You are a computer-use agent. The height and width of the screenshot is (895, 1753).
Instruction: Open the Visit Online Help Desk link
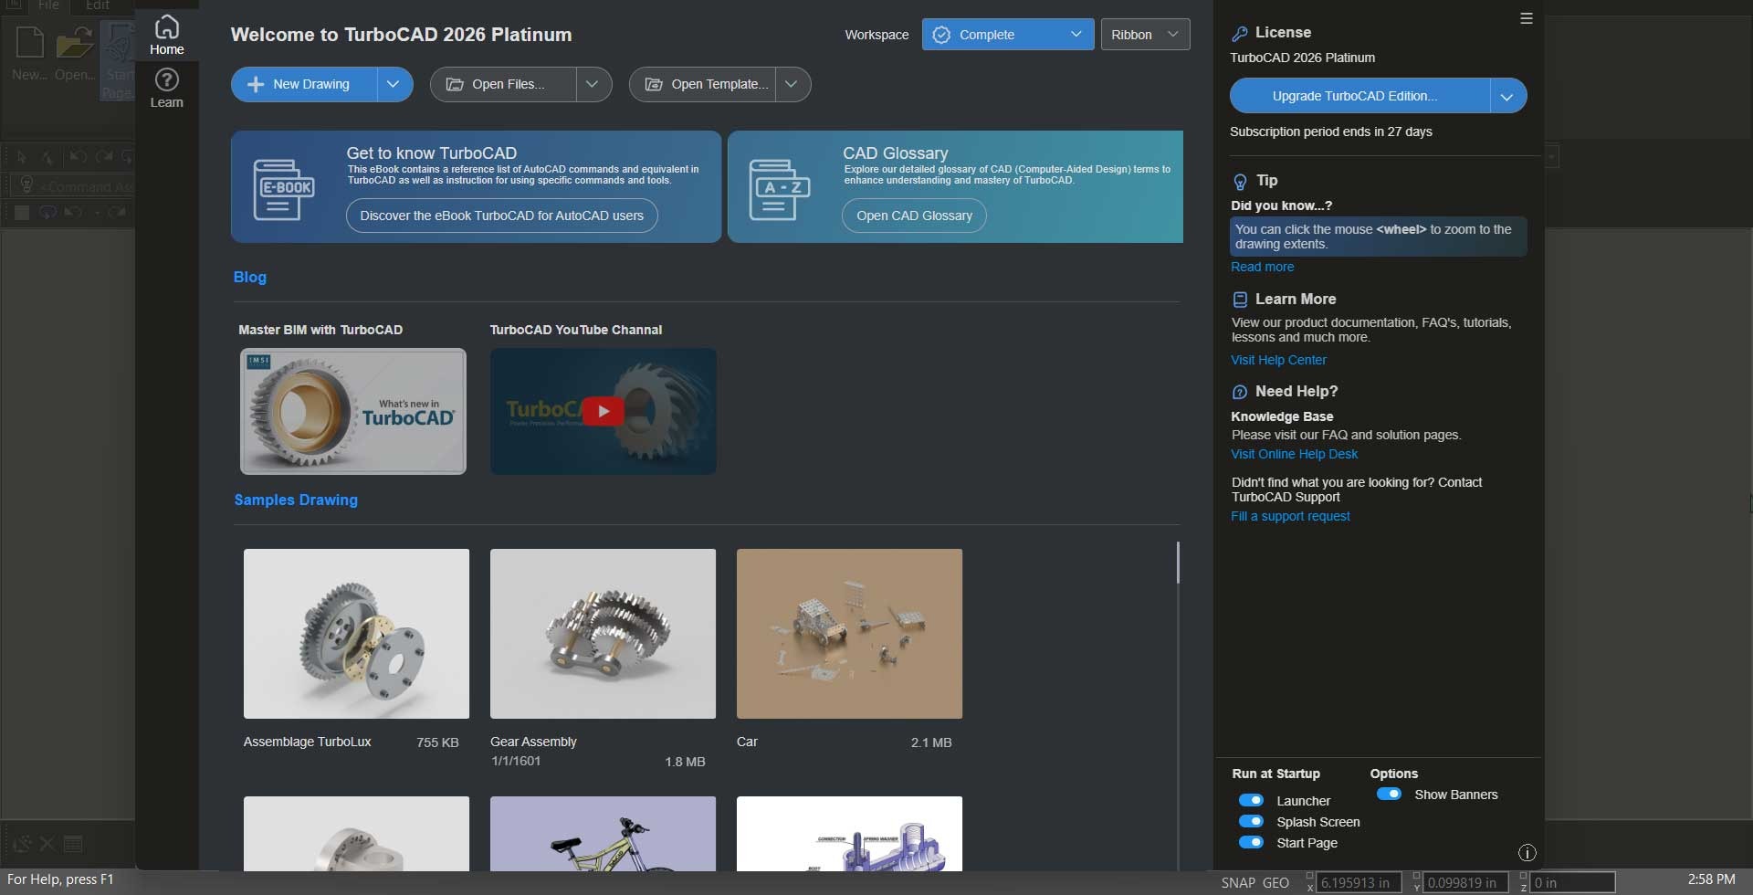pyautogui.click(x=1294, y=454)
